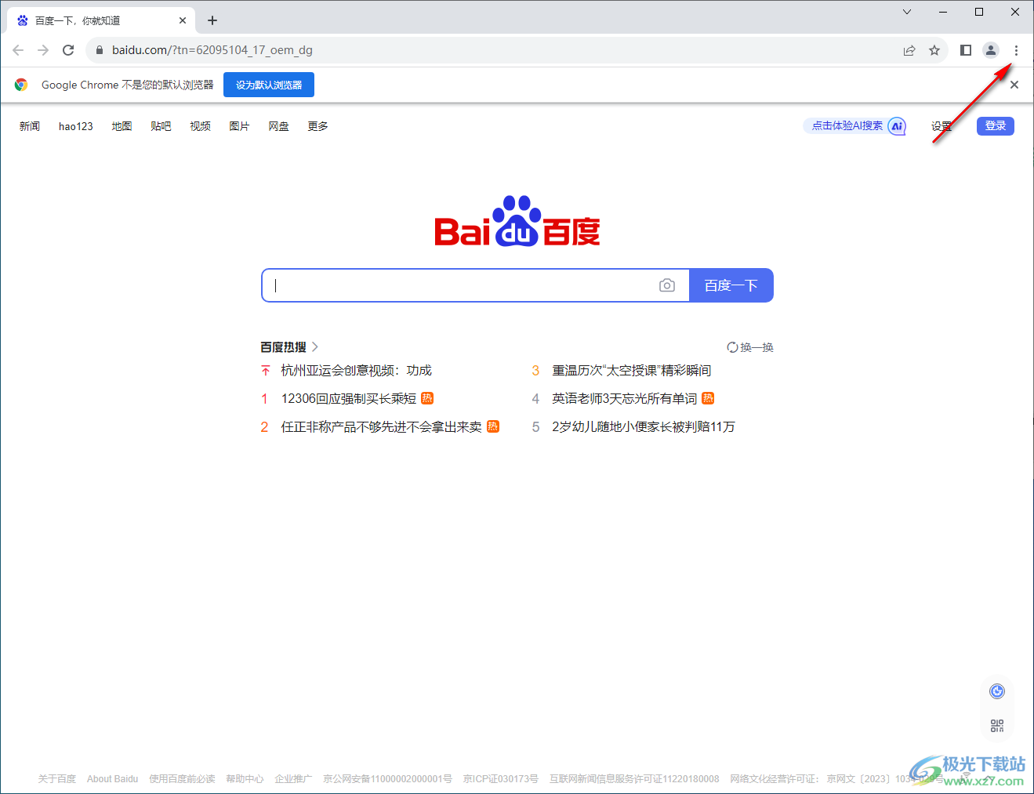
Task: Click the QR code icon
Action: pos(997,726)
